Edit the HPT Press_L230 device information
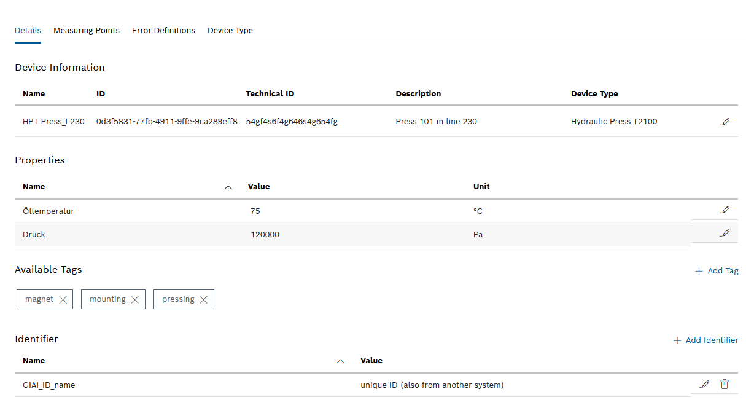 (x=725, y=121)
